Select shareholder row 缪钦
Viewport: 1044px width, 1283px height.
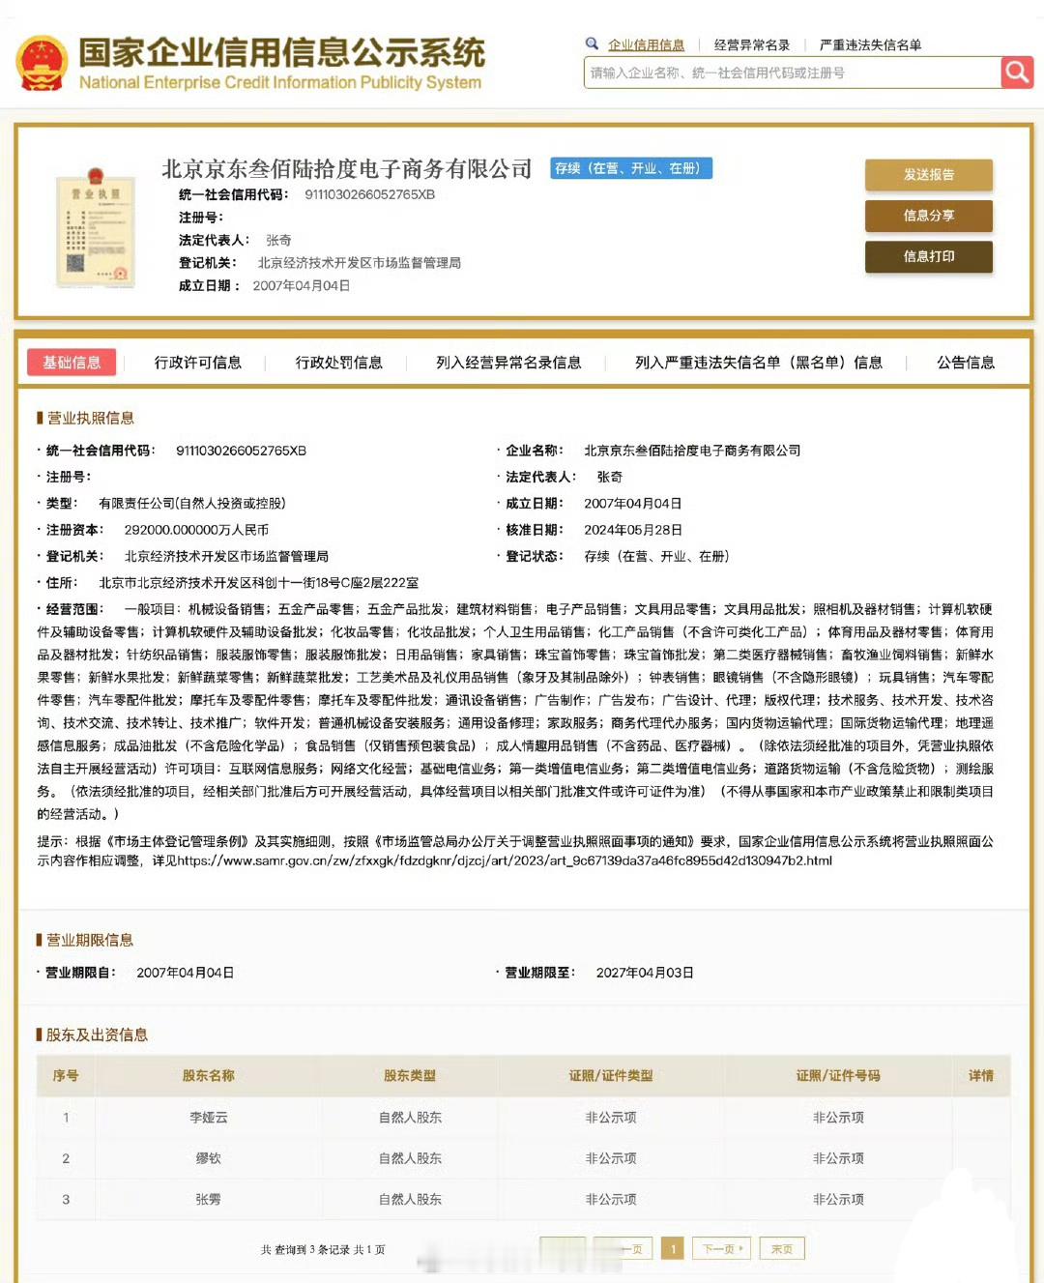pyautogui.click(x=523, y=1158)
